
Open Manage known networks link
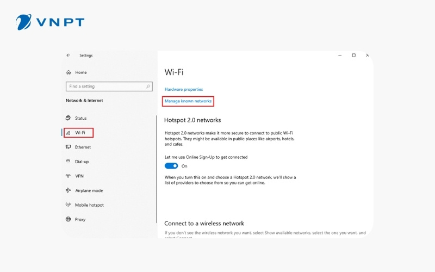(x=188, y=101)
